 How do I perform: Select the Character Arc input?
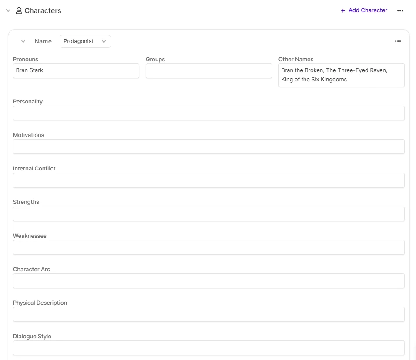[208, 281]
